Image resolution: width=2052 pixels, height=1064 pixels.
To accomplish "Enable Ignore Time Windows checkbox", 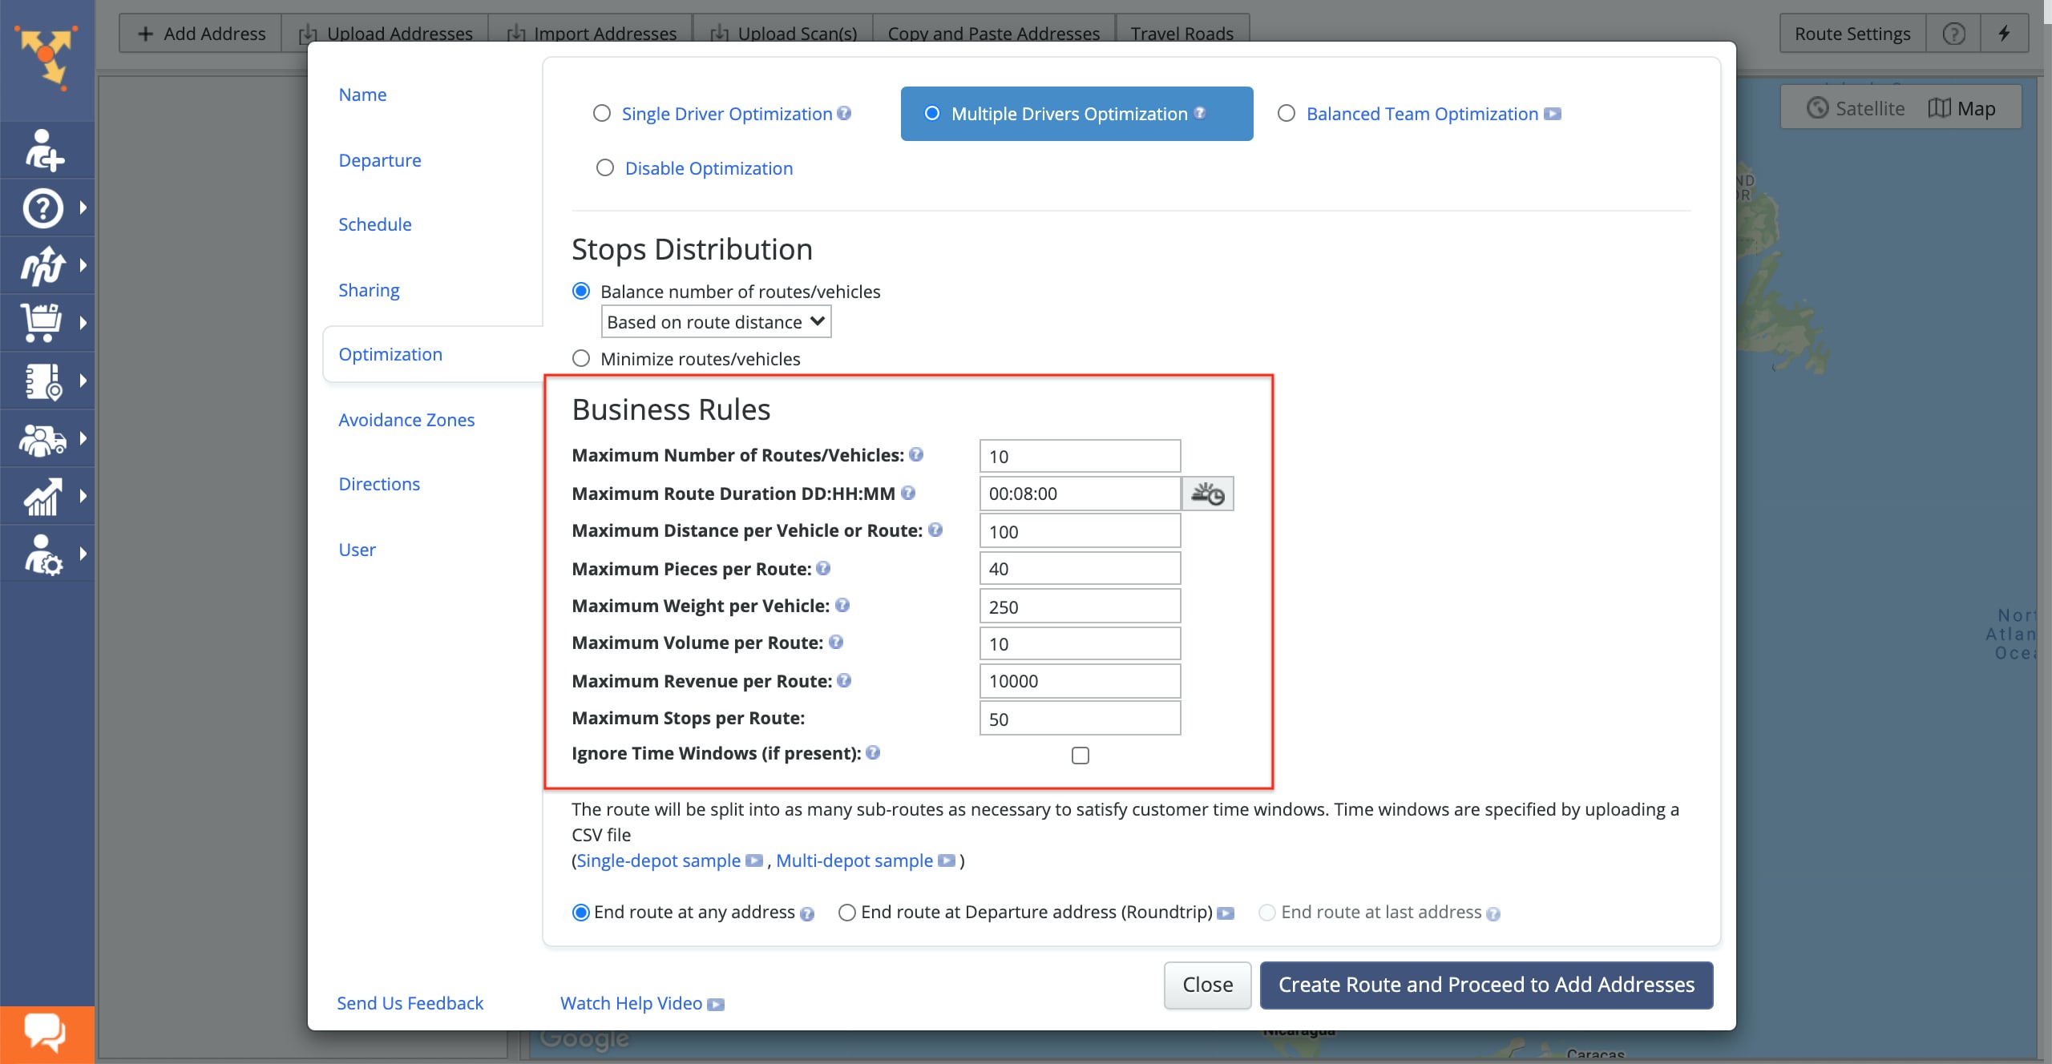I will click(1080, 756).
